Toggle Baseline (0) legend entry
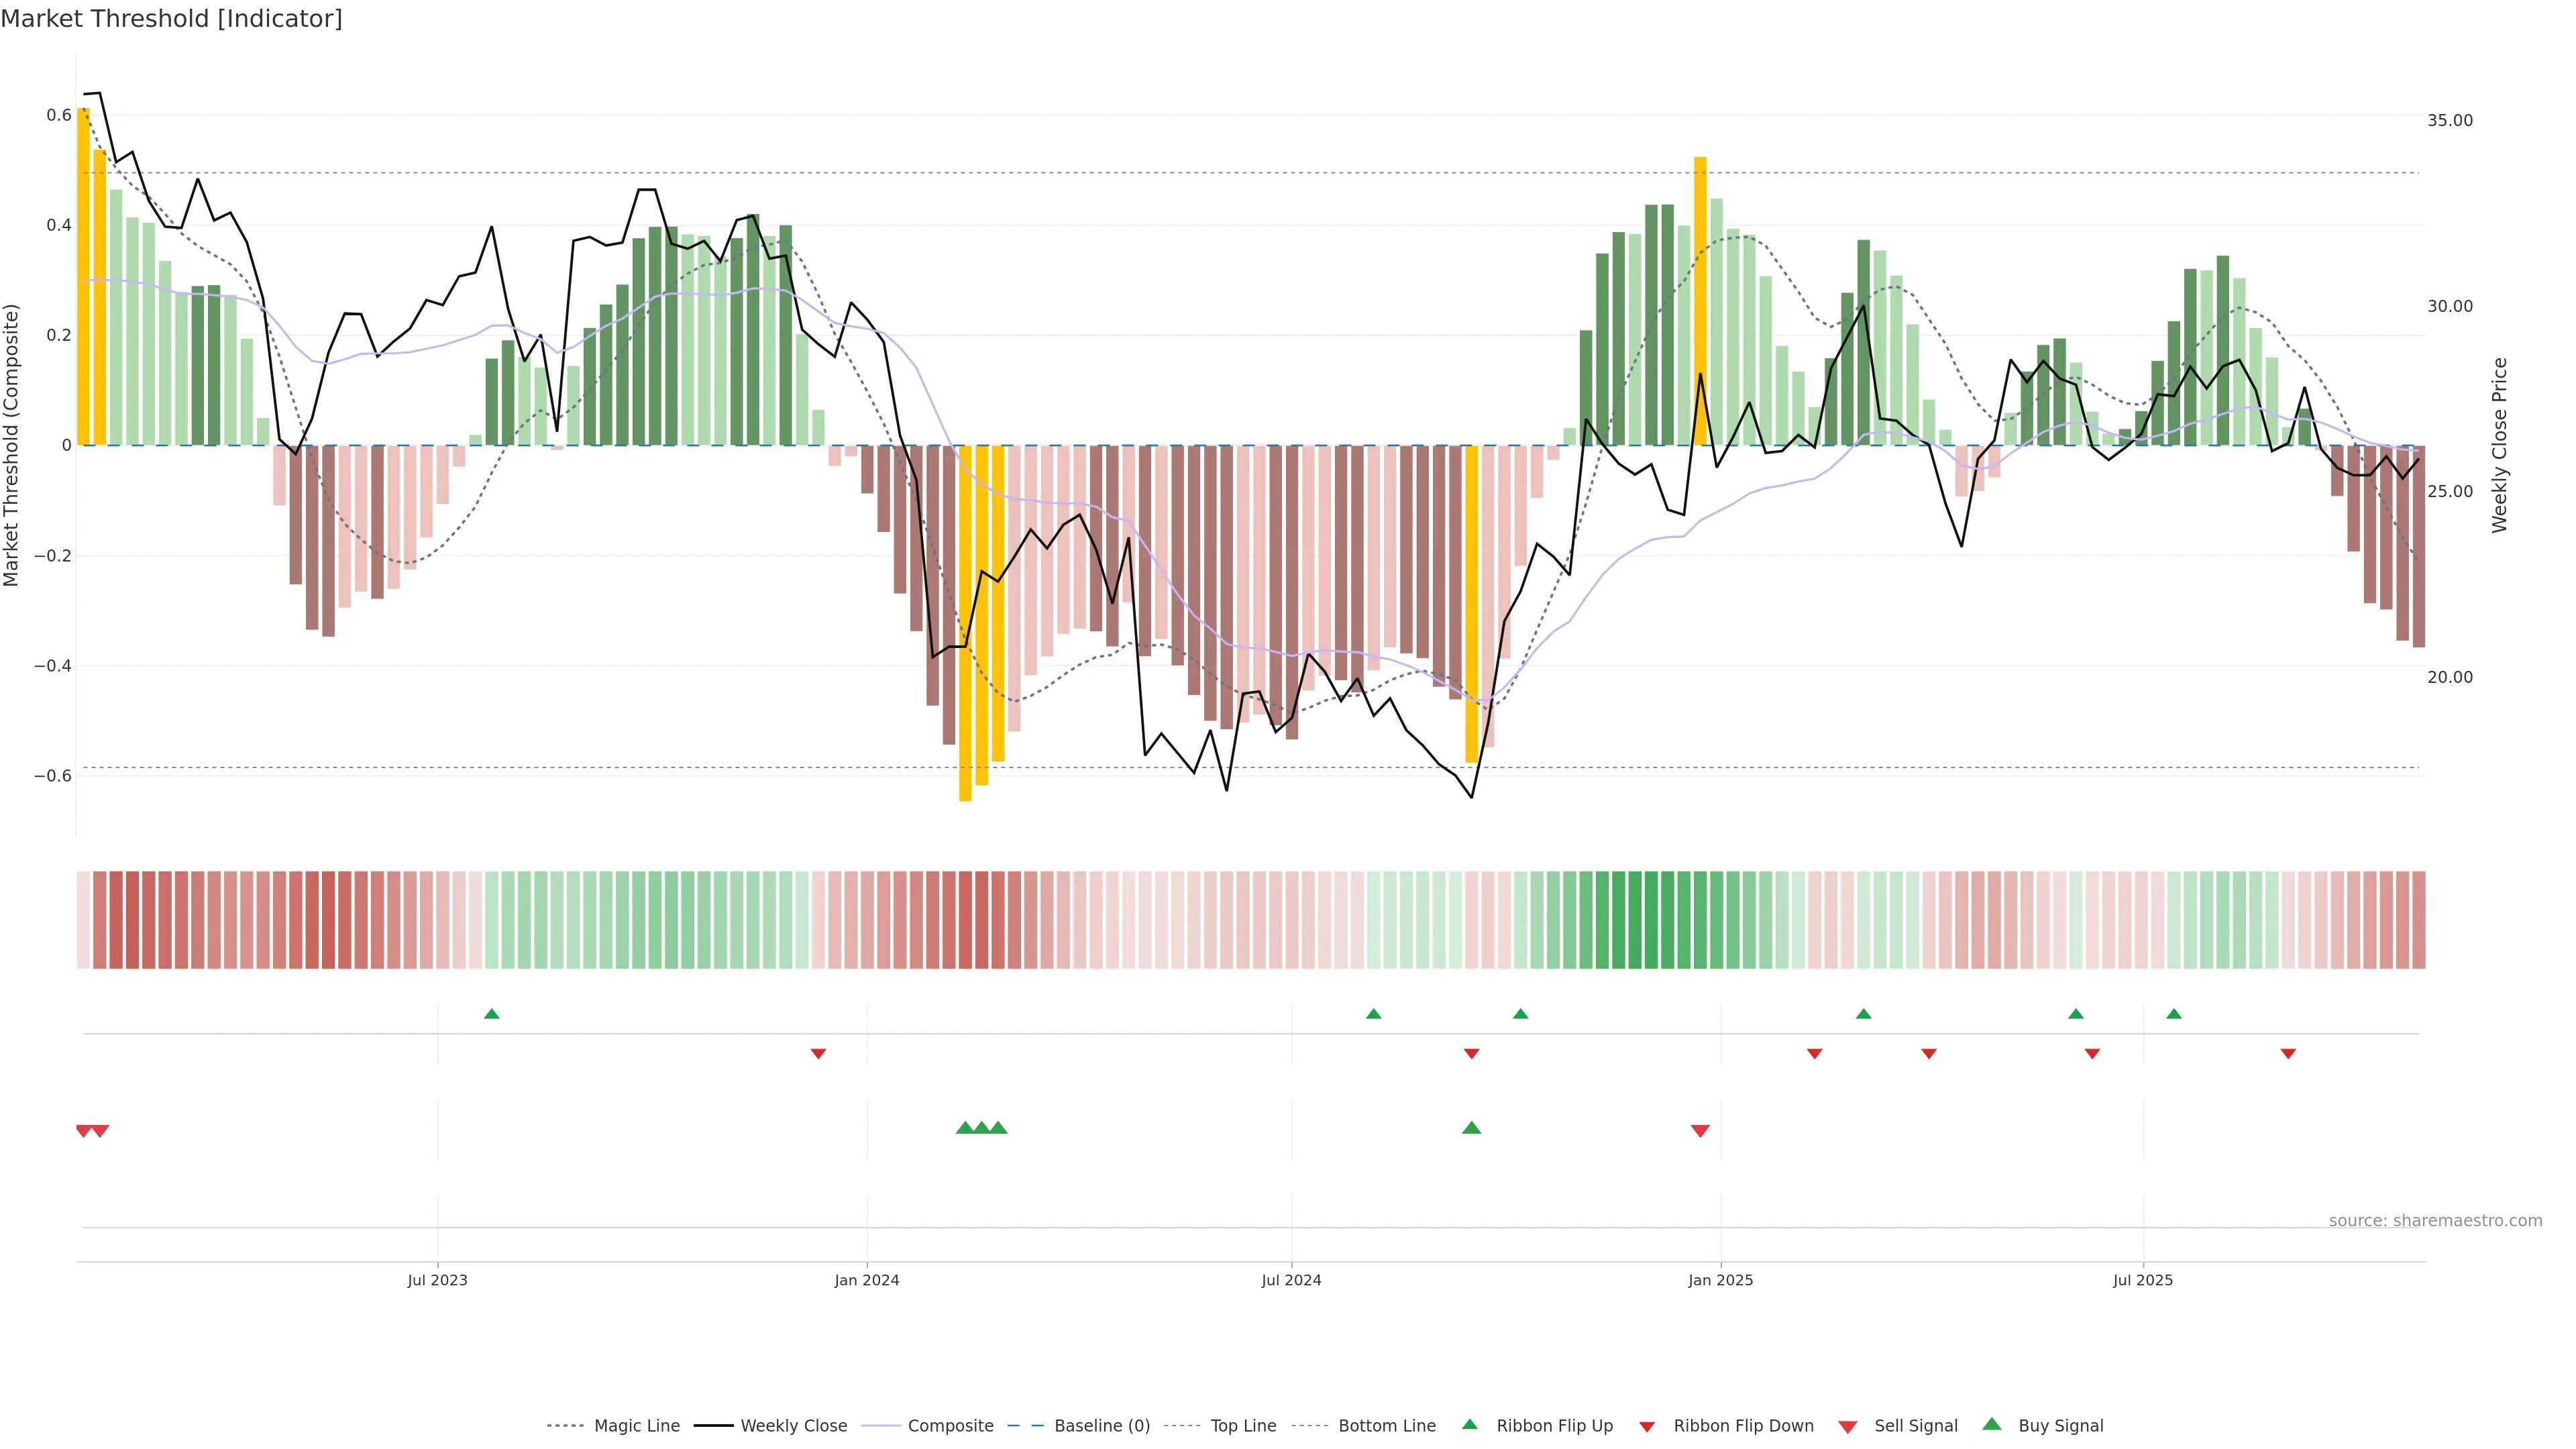This screenshot has width=2576, height=1449. tap(1101, 1426)
